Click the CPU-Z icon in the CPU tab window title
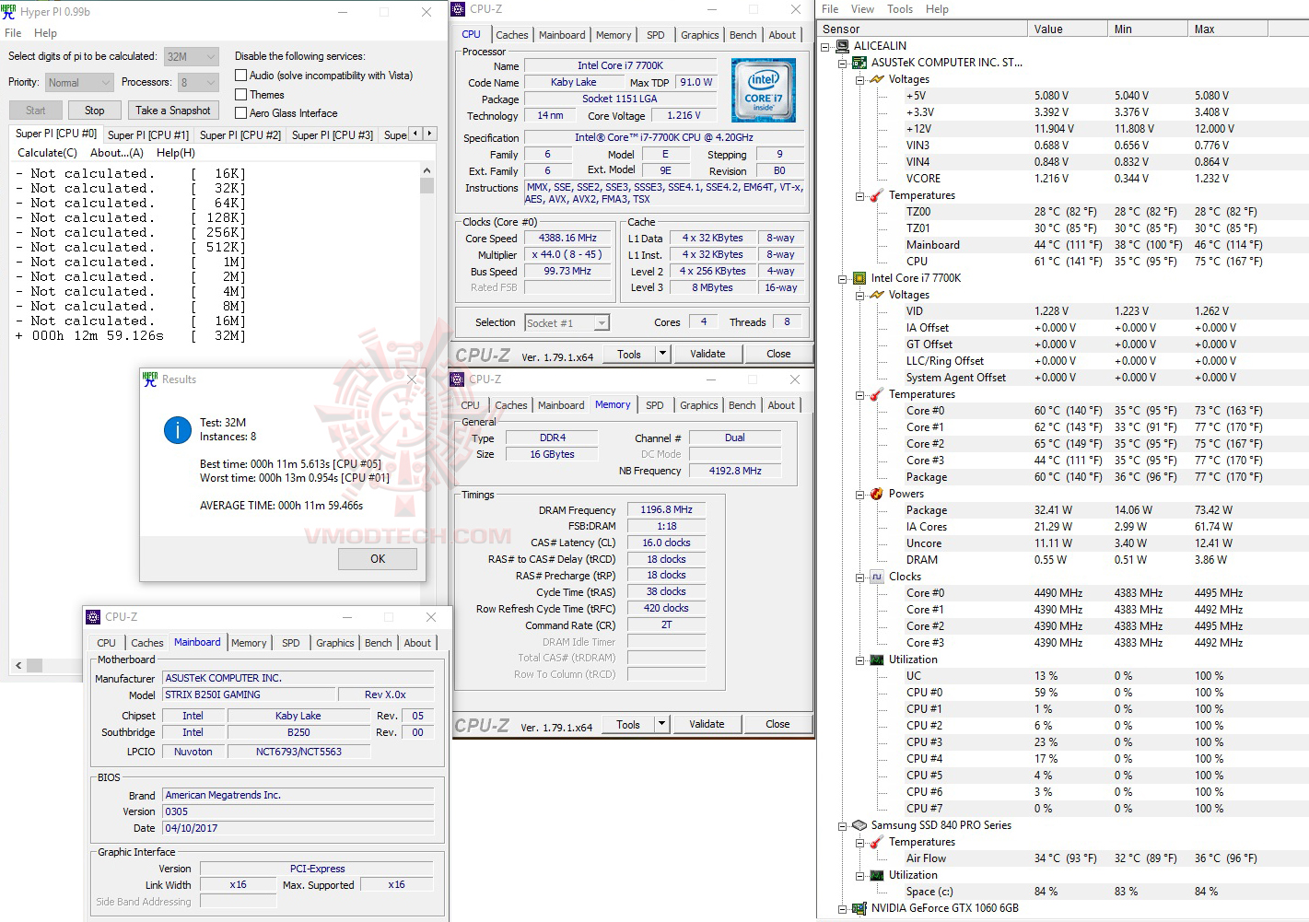Image resolution: width=1309 pixels, height=922 pixels. point(458,9)
